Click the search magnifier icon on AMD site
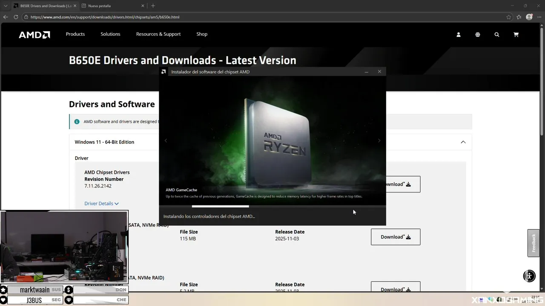 pos(497,35)
